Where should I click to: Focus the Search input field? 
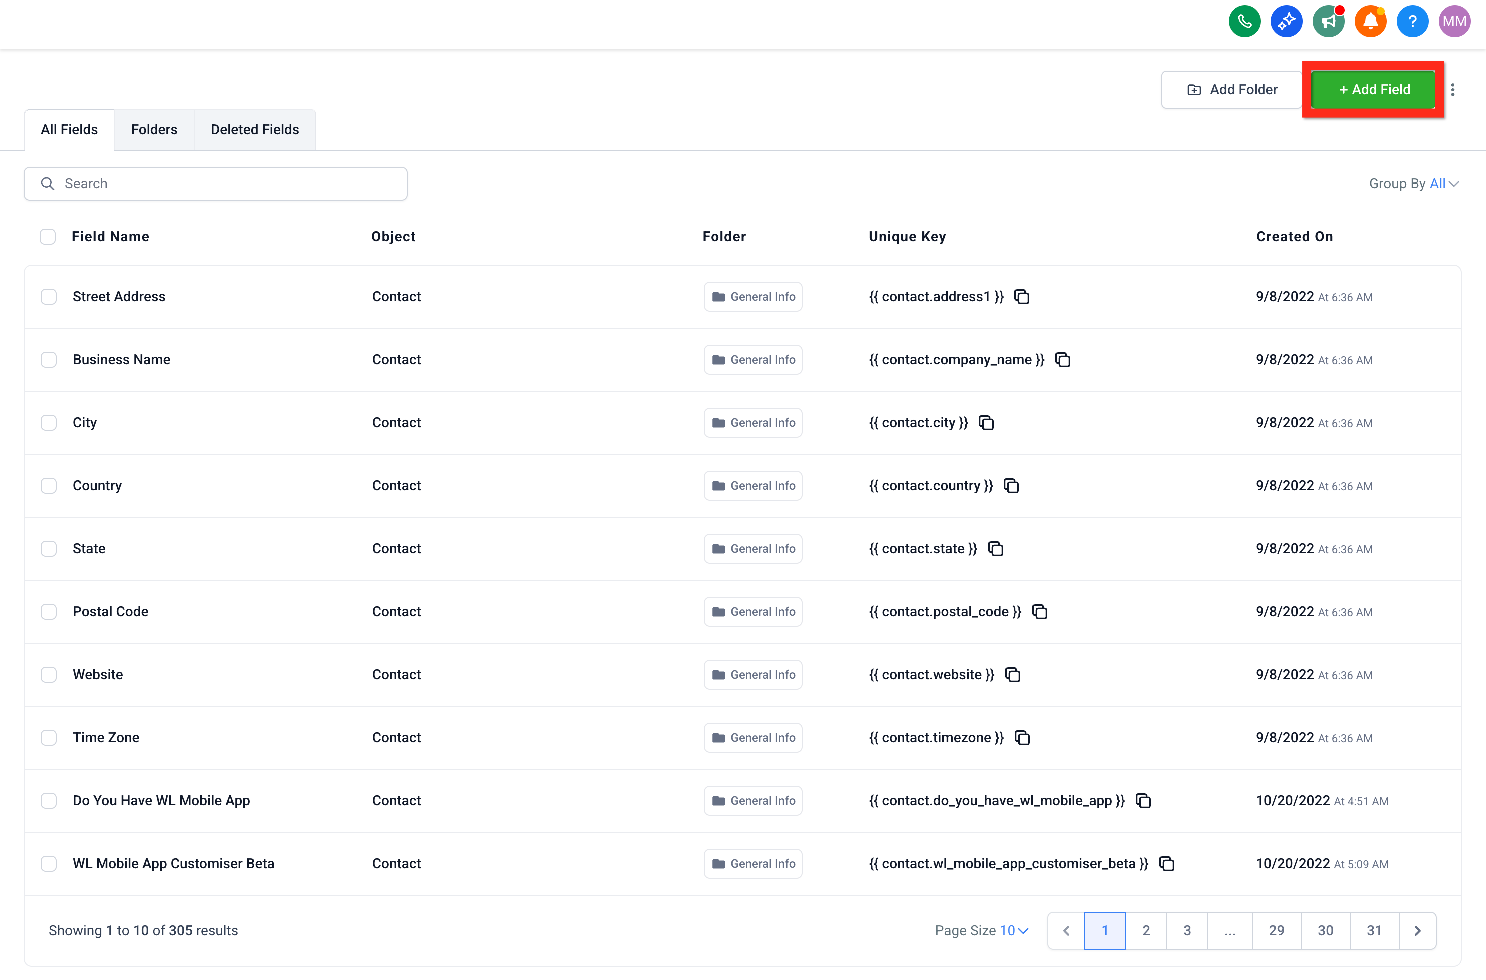216,184
